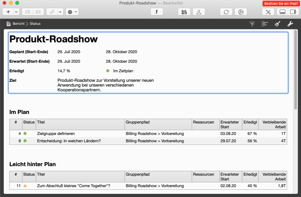Trigger synchronization with the circular arrows icon

226,12
